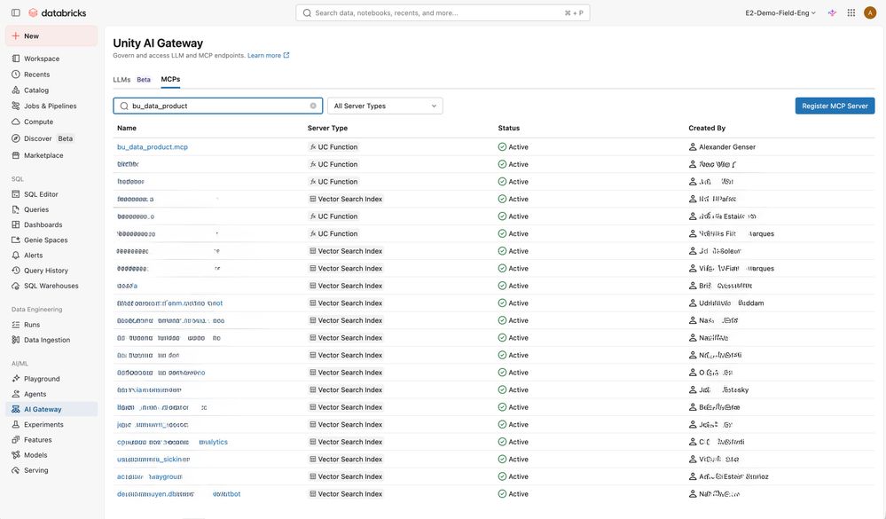Click the Name column header
Image resolution: width=886 pixels, height=519 pixels.
point(127,129)
